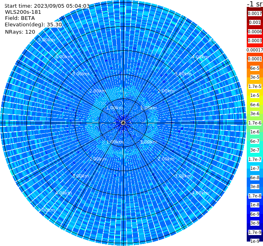The width and height of the screenshot is (263, 246).
Task: Click the 1.7e-9 colorbar tick label
Action: click(x=255, y=232)
